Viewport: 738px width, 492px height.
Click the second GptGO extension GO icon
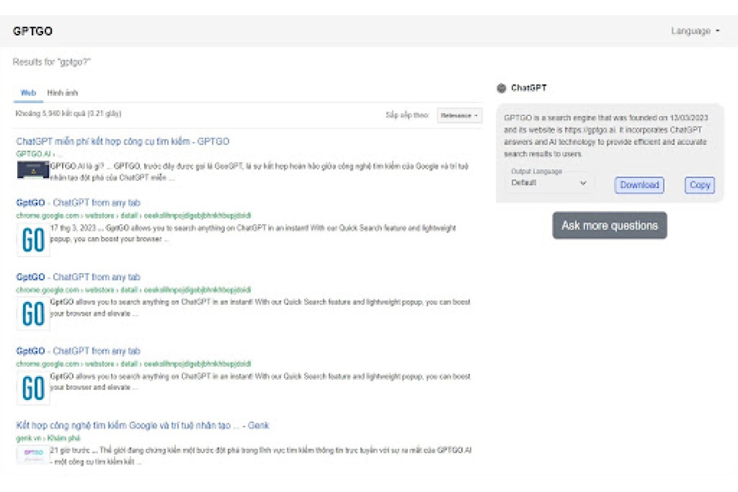33,313
